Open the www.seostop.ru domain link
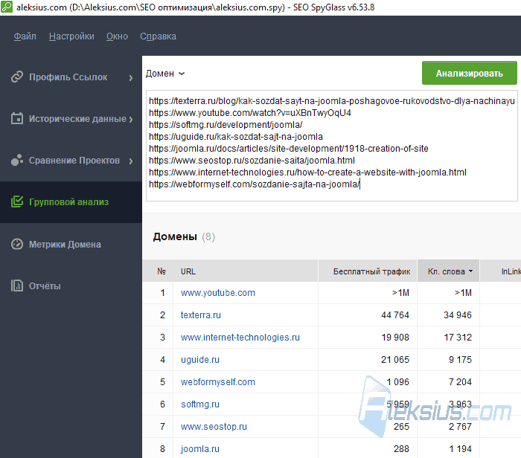The image size is (521, 458). pos(214,427)
